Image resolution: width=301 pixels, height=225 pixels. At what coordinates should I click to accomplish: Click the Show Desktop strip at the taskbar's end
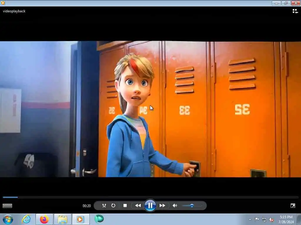click(299, 219)
